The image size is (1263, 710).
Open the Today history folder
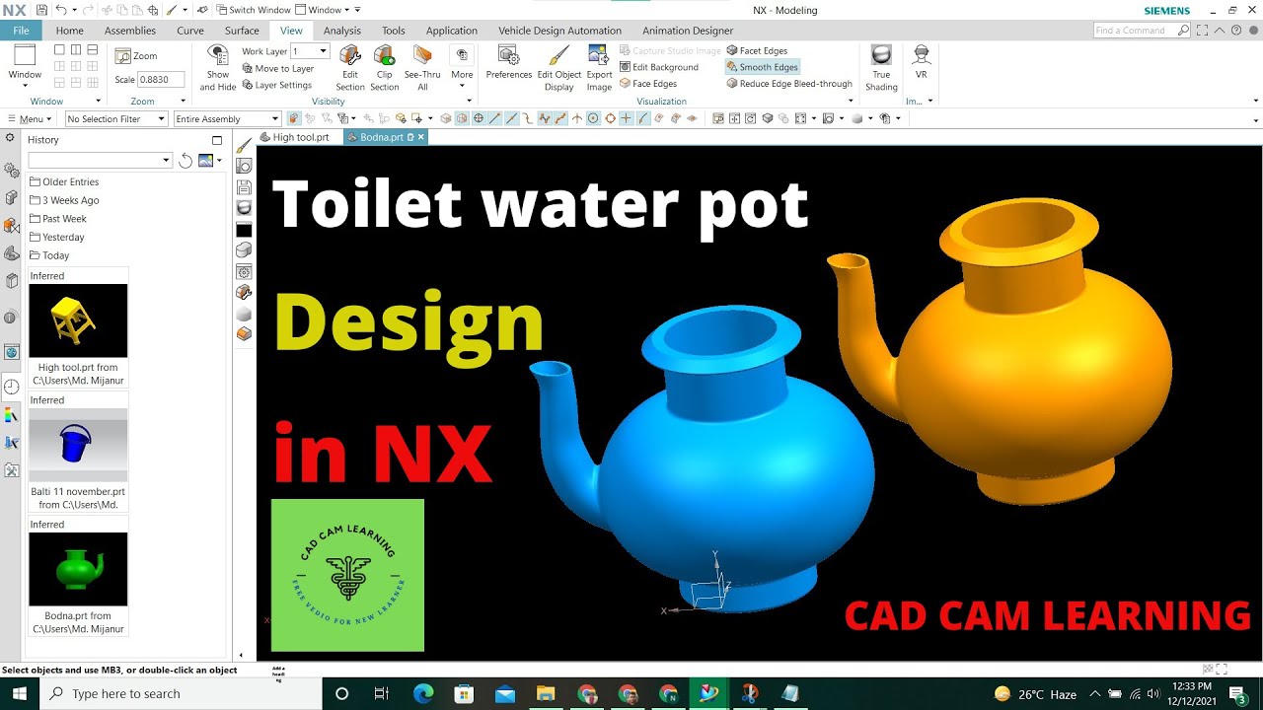pyautogui.click(x=49, y=255)
